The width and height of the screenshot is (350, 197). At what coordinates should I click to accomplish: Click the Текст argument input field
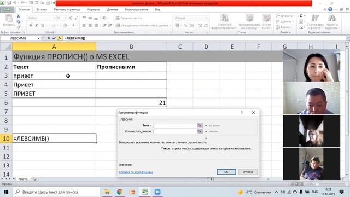pyautogui.click(x=175, y=125)
